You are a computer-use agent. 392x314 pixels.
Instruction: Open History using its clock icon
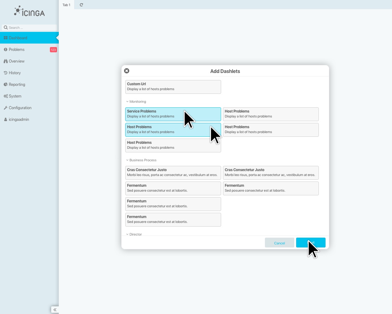tap(6, 73)
